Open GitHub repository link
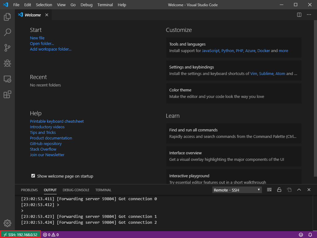317x238 pixels. pos(46,143)
